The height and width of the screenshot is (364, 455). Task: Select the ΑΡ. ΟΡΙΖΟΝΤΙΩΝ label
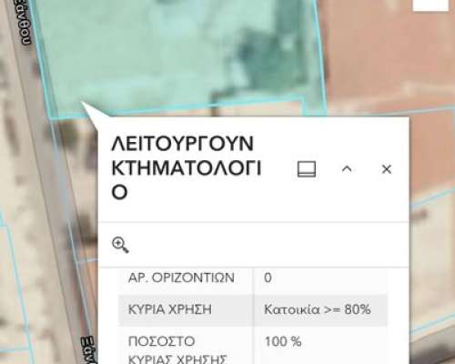(181, 278)
